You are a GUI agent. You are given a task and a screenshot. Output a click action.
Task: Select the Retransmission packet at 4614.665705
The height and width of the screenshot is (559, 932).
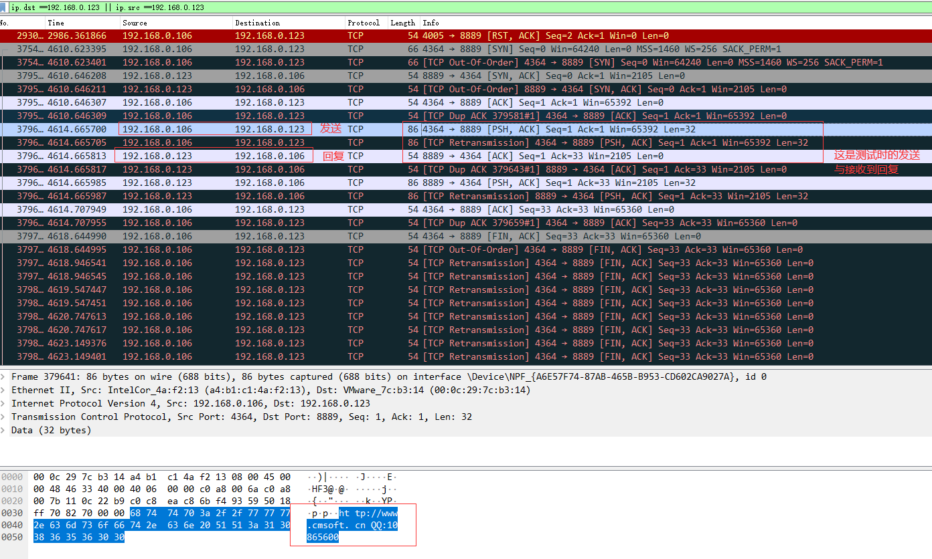pyautogui.click(x=466, y=142)
